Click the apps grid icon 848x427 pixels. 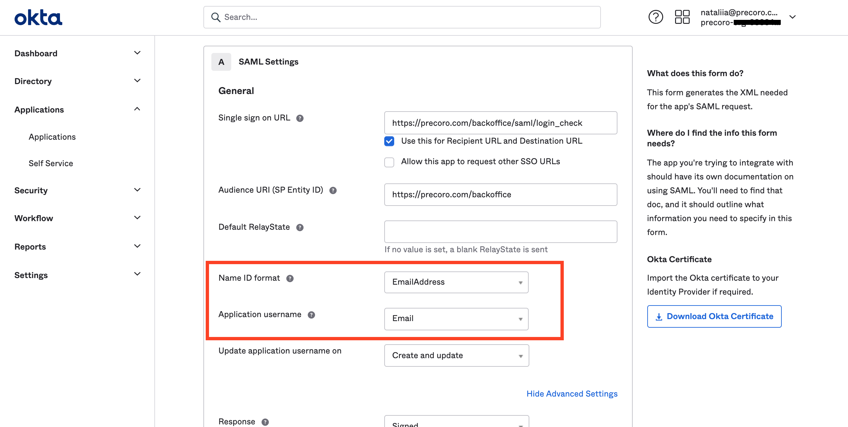681,17
